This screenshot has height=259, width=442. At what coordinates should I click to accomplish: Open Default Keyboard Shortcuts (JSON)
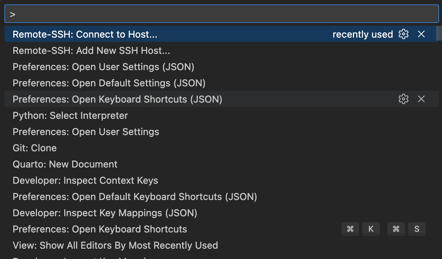point(135,197)
